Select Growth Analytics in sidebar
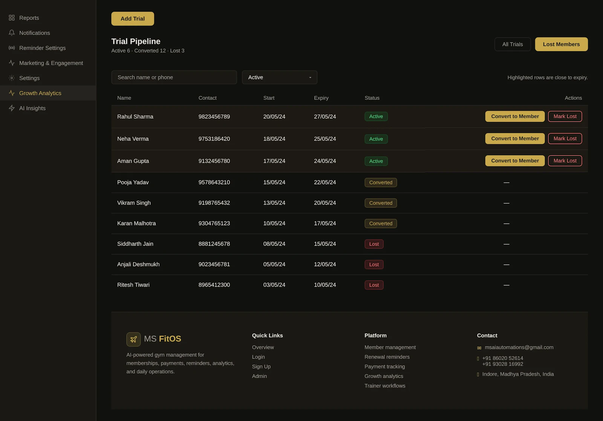Image resolution: width=603 pixels, height=421 pixels. click(x=48, y=93)
